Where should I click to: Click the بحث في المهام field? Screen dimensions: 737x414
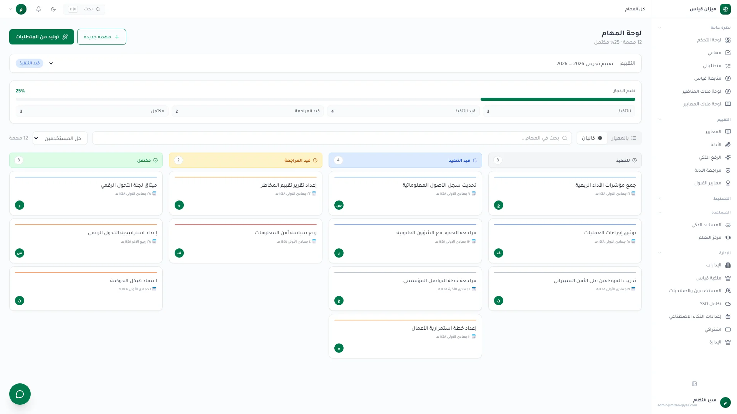332,138
